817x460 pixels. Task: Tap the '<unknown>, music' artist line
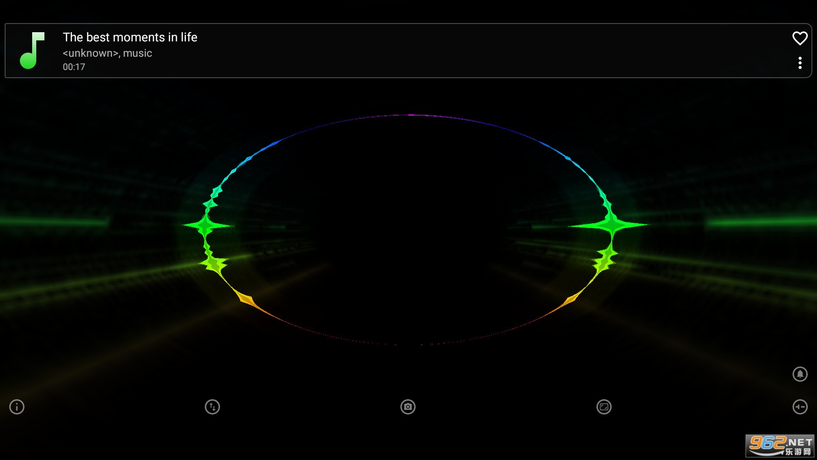point(107,53)
